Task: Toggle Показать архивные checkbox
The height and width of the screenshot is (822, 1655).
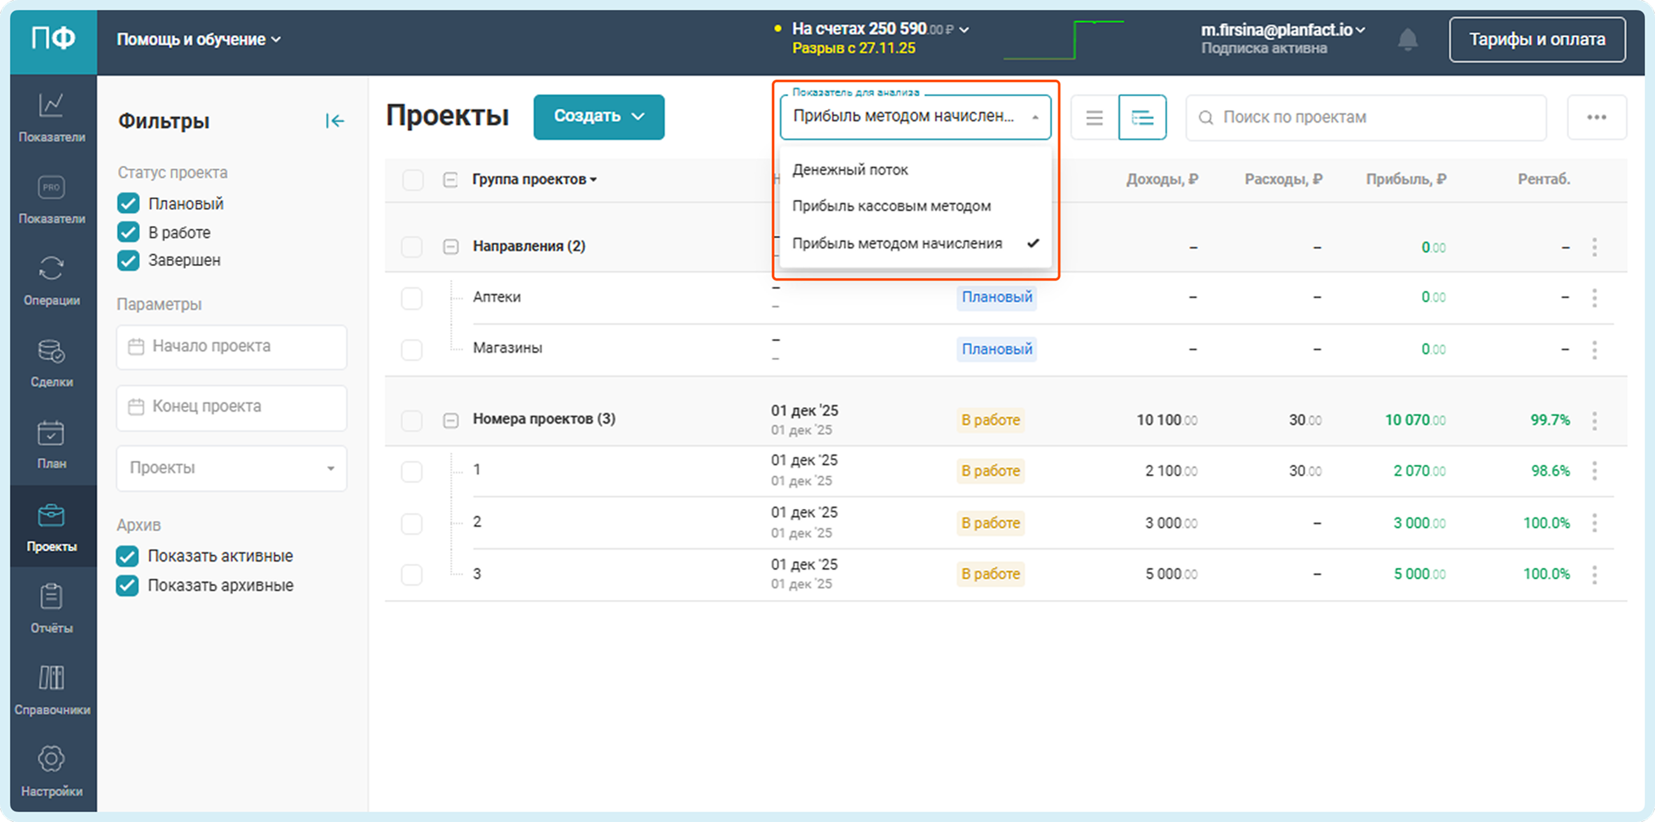Action: [x=127, y=585]
